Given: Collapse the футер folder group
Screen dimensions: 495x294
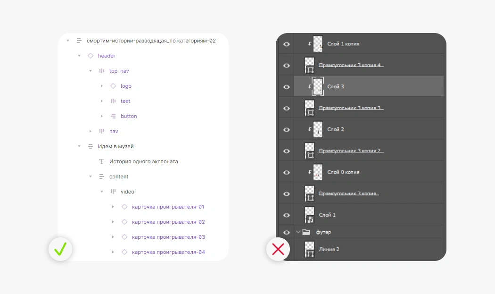Looking at the screenshot, I should click(298, 232).
